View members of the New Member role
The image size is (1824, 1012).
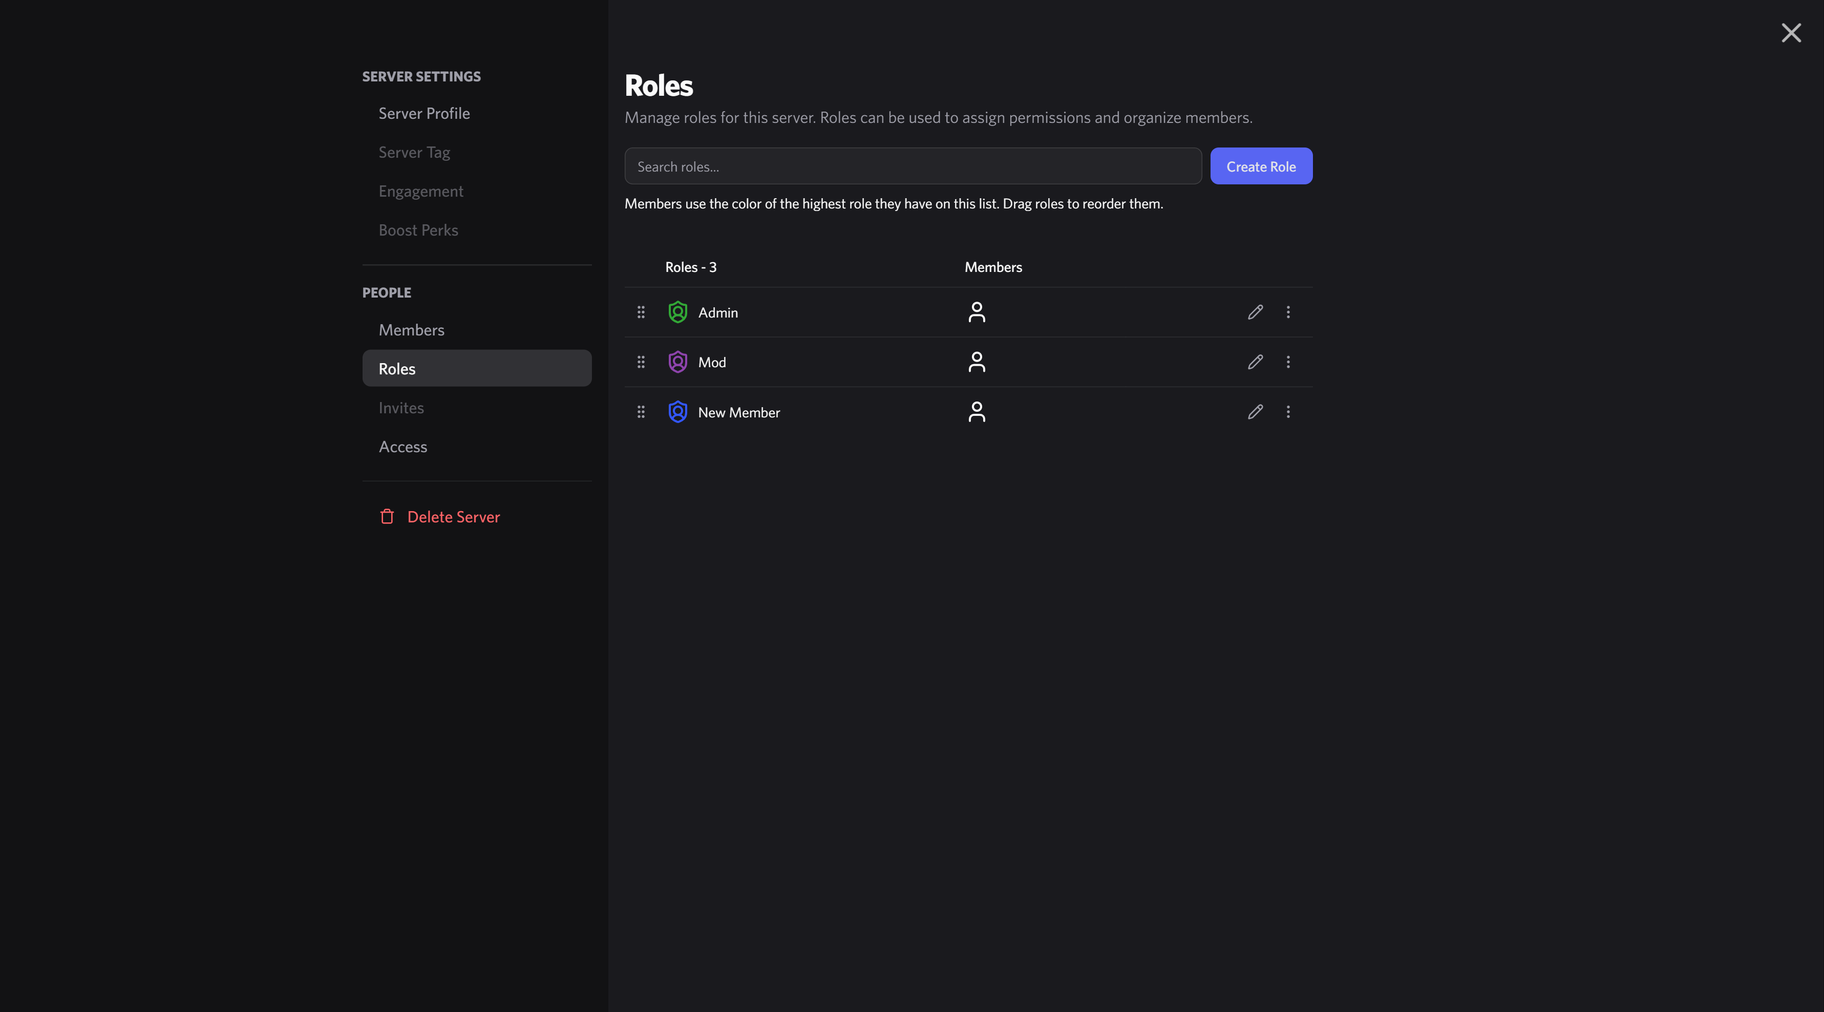point(977,411)
